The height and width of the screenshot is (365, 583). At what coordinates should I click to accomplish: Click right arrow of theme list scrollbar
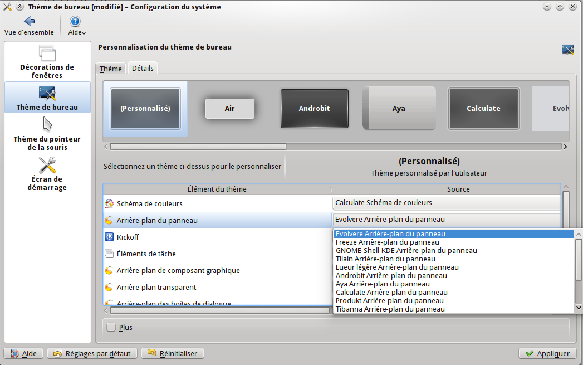click(x=565, y=147)
